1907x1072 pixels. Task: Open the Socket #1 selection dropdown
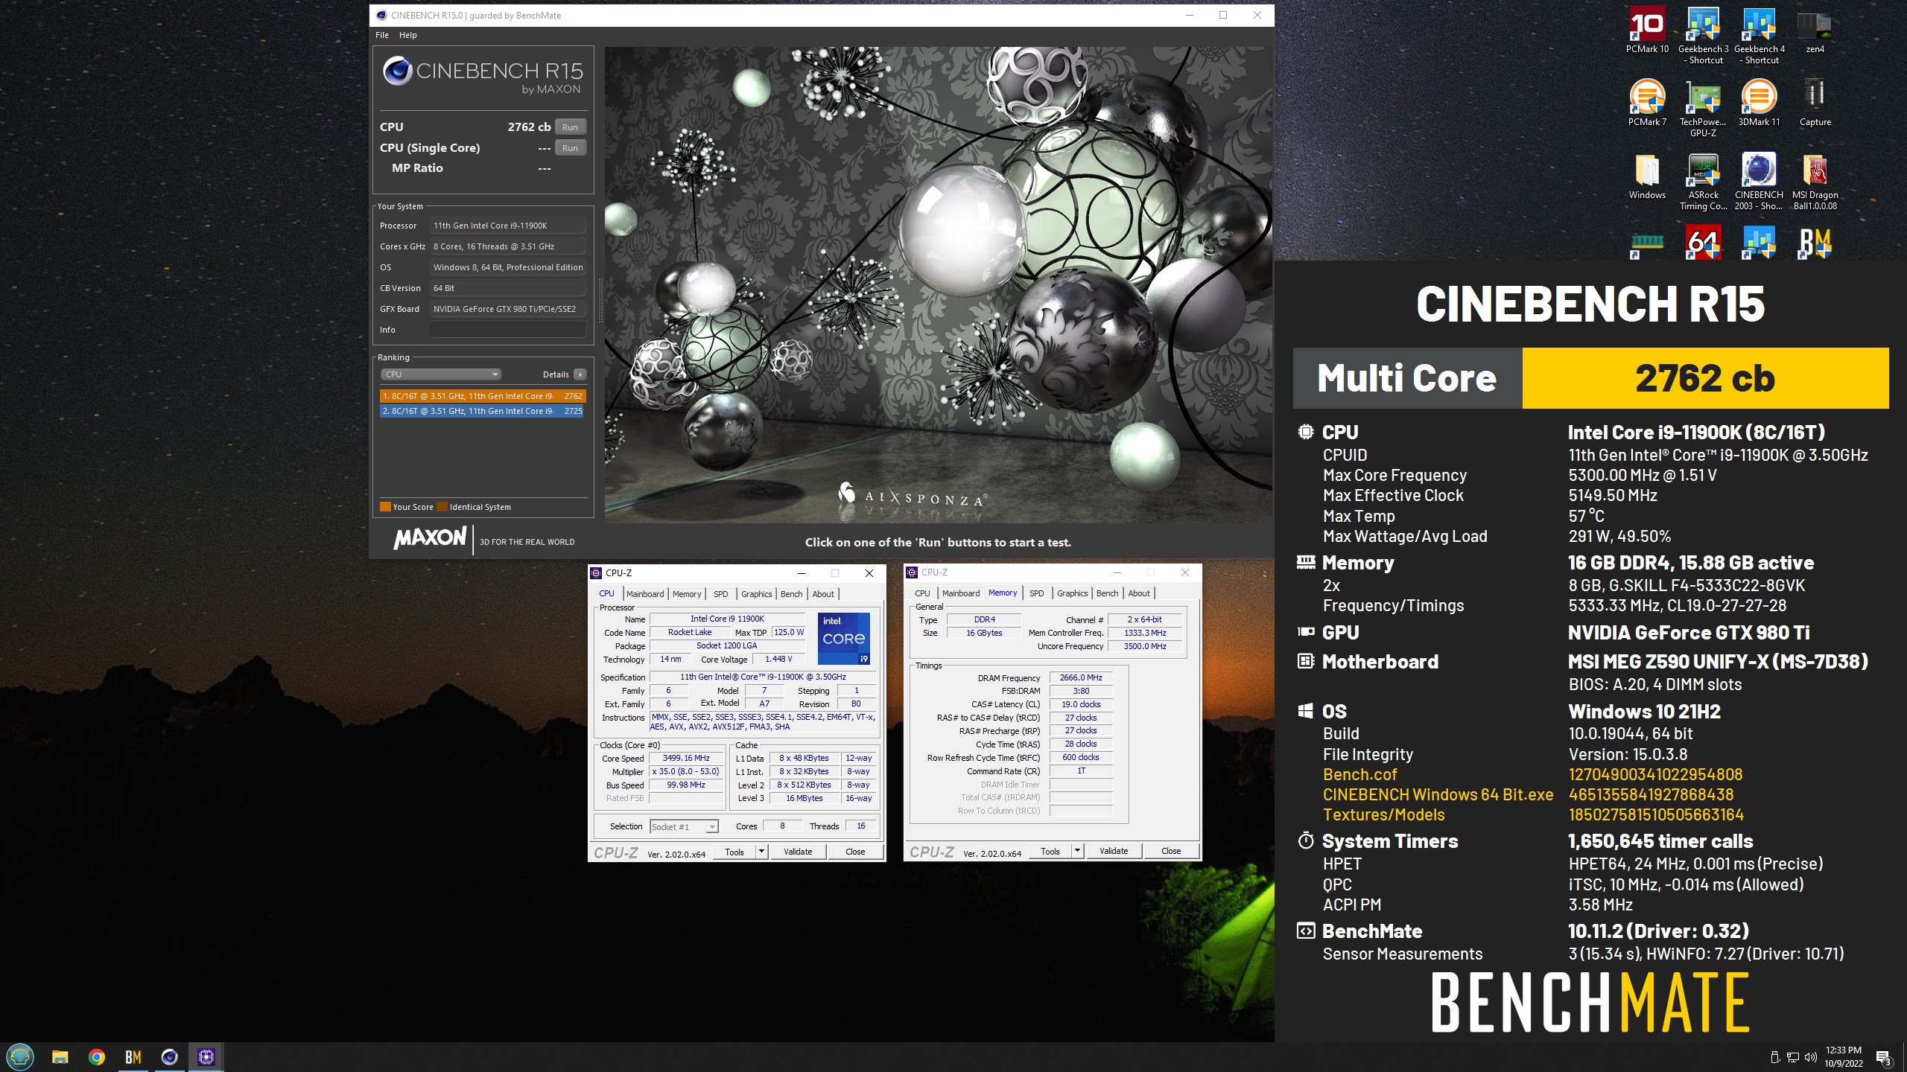point(684,826)
